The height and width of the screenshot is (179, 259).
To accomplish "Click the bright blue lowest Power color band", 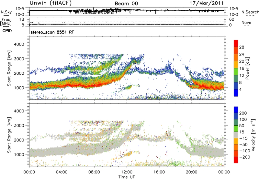I will click(x=236, y=93).
